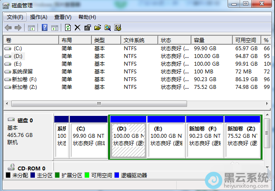The image size is (275, 191).
Task: Open the 帮助(H) menu
Action: pos(87,17)
